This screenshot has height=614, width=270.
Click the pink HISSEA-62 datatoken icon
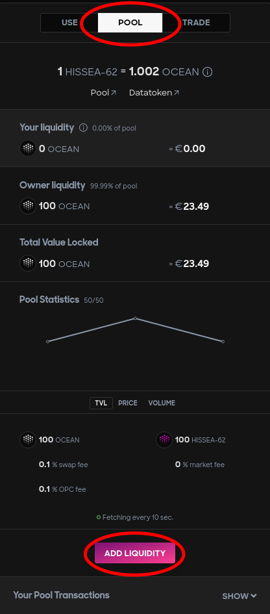coord(164,440)
